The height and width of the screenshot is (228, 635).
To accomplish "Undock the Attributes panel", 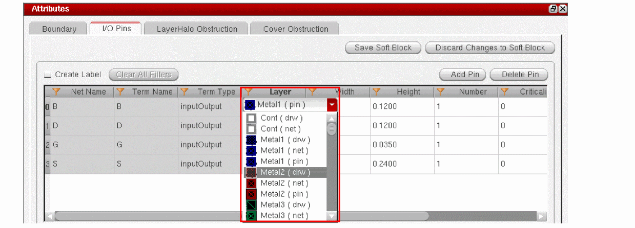I will [x=554, y=9].
